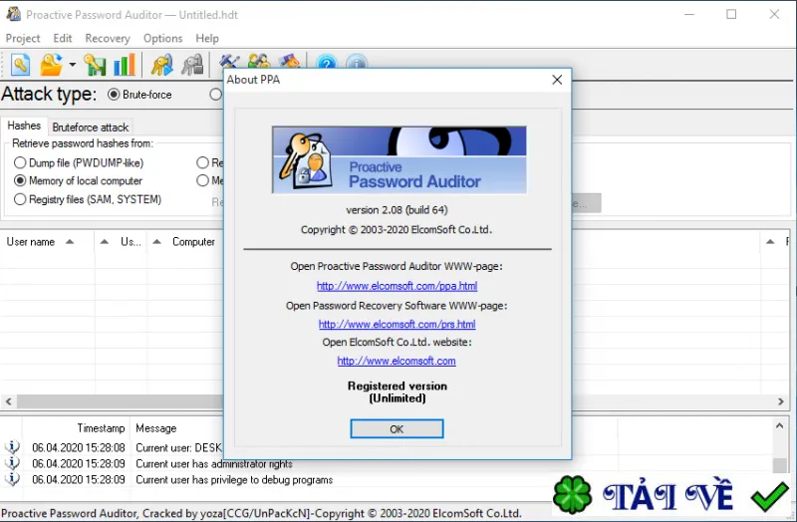Select the radio button labeled Me...
Image resolution: width=797 pixels, height=522 pixels.
pyautogui.click(x=203, y=180)
